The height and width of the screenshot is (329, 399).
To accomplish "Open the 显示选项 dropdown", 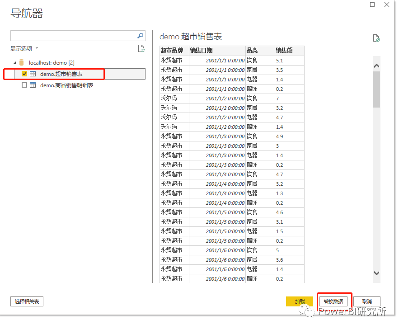I will [24, 48].
